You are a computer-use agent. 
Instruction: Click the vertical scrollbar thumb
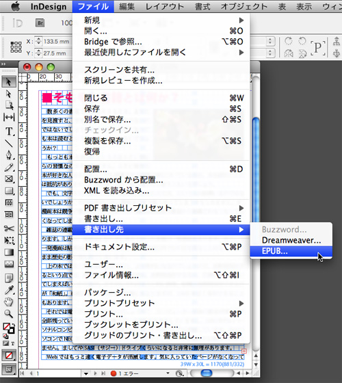[256, 170]
